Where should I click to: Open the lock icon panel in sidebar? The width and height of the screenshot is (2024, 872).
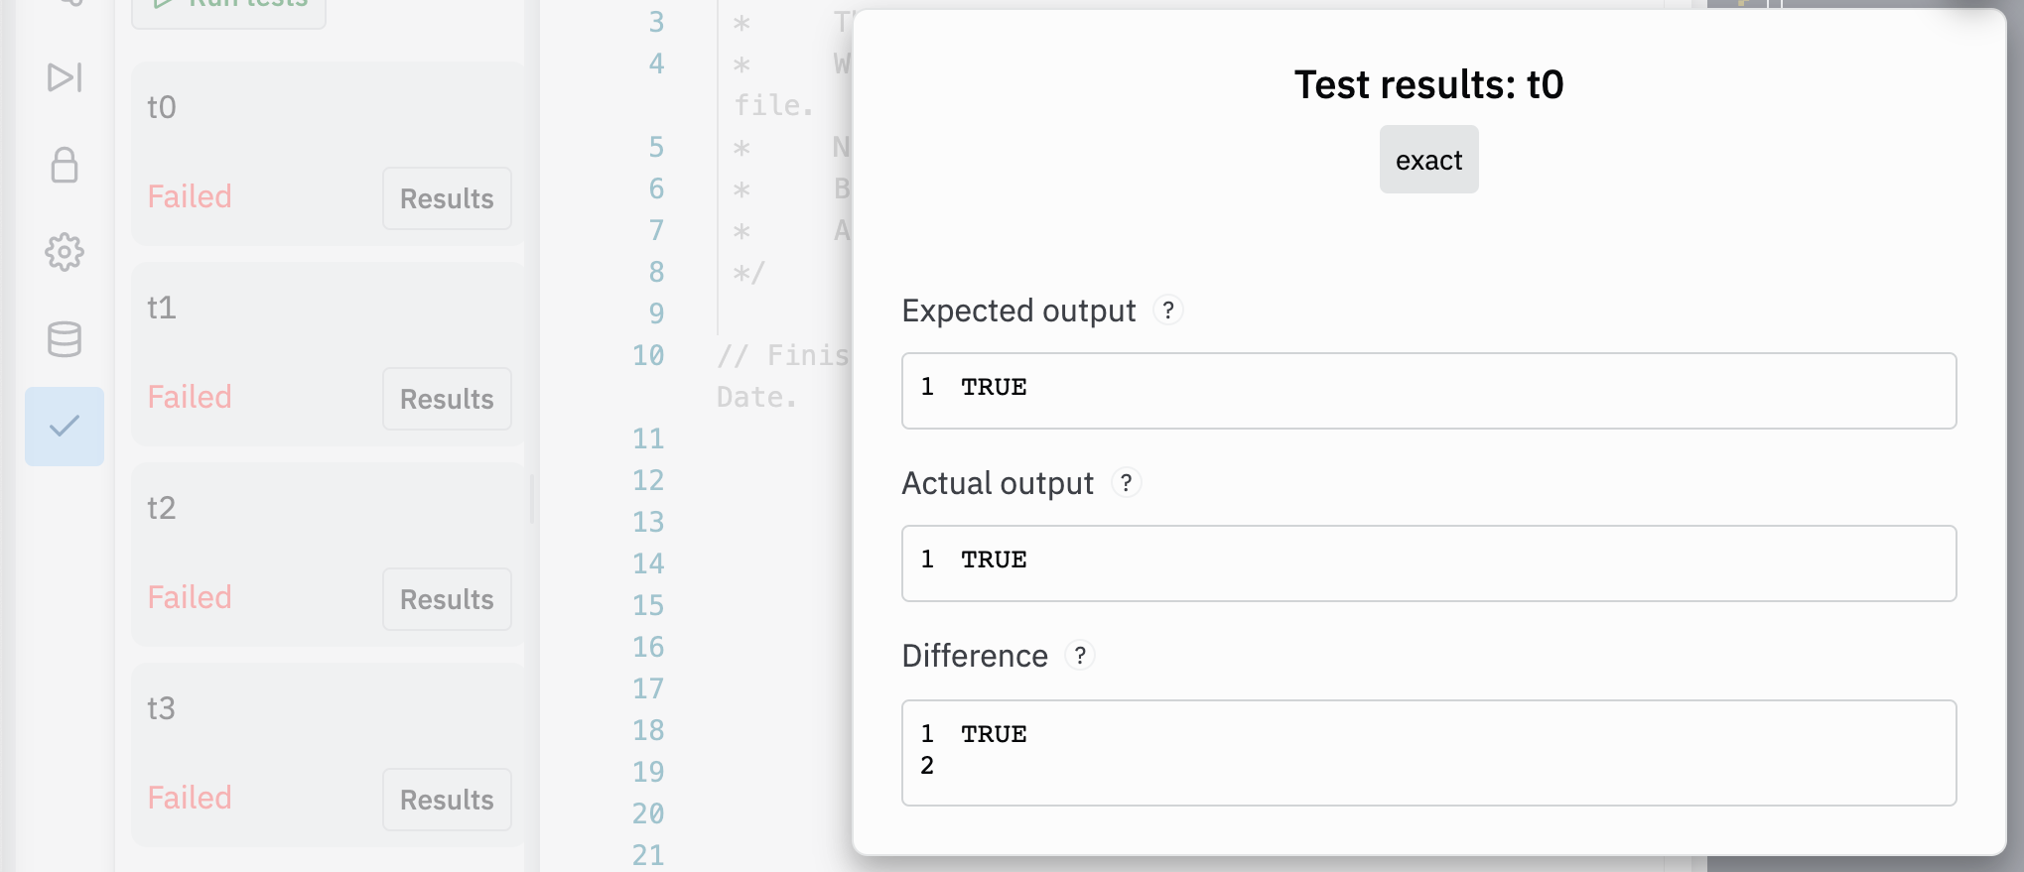point(65,165)
